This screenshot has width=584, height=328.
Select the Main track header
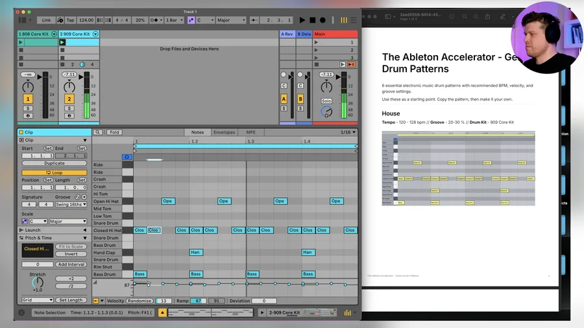335,34
